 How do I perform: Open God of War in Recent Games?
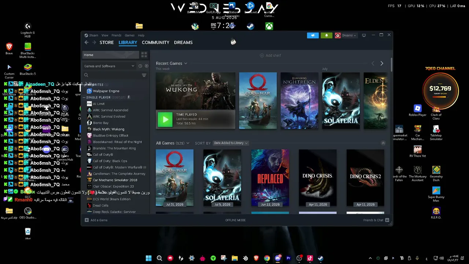tap(258, 100)
